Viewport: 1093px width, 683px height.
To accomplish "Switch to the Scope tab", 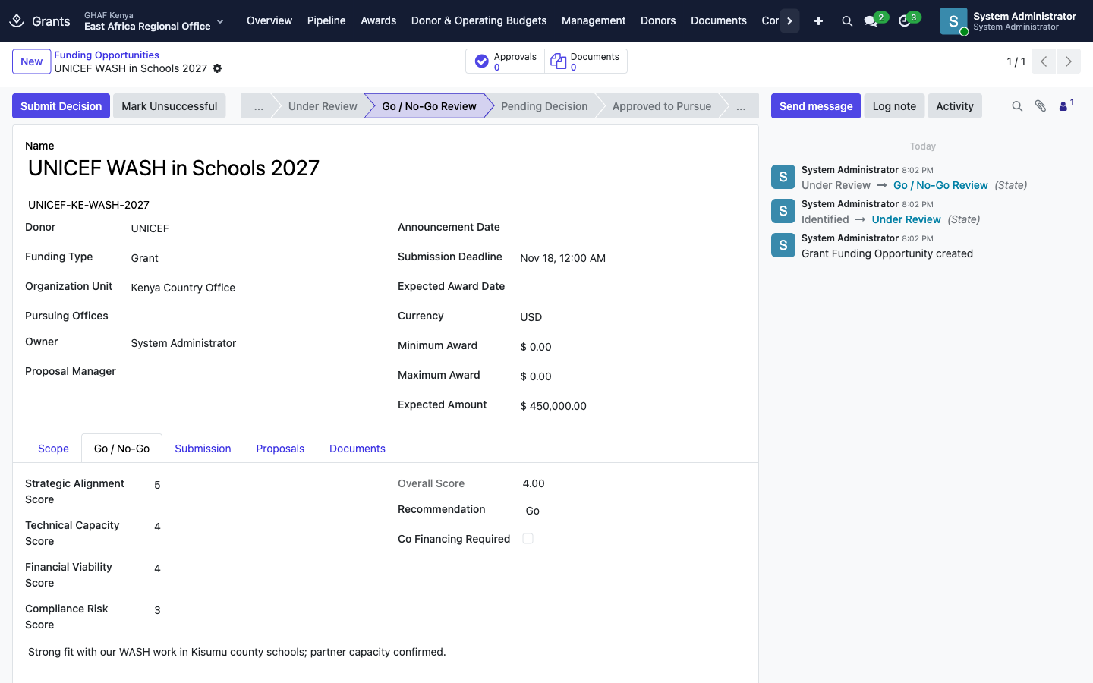I will [53, 449].
